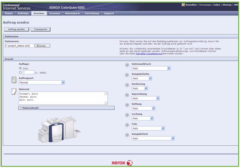Click the asterisk icon beside Sortierung
This screenshot has width=240, height=168.
[127, 85]
